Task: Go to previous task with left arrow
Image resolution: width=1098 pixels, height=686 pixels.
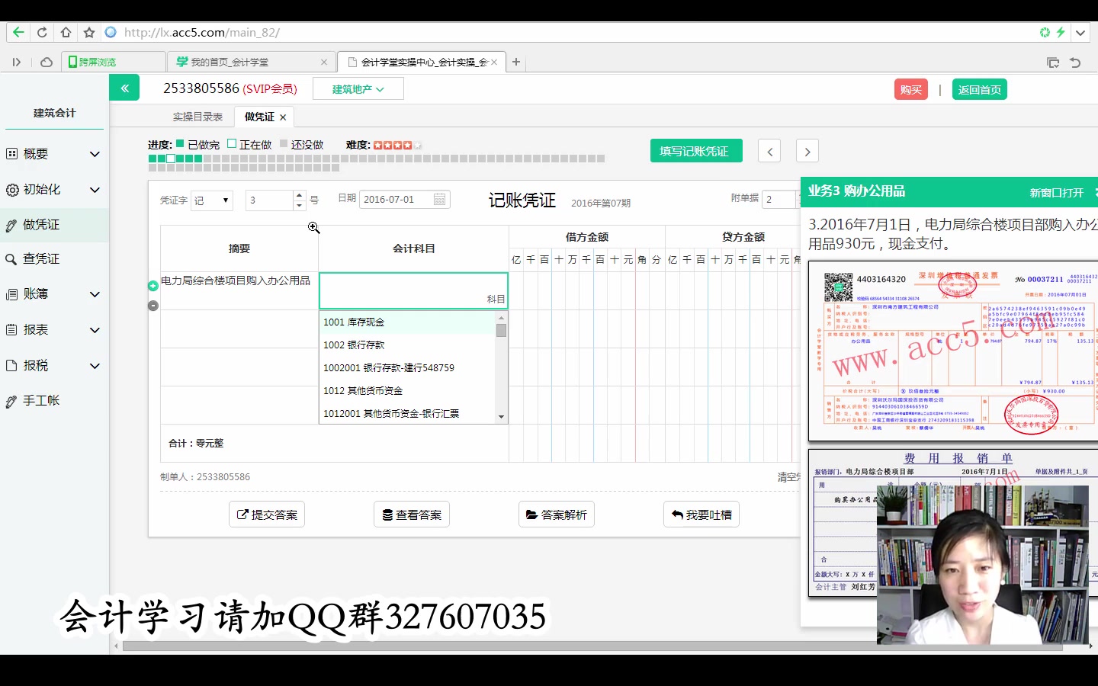Action: pyautogui.click(x=769, y=151)
